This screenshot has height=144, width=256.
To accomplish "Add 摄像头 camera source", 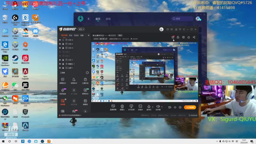I will click(122, 108).
